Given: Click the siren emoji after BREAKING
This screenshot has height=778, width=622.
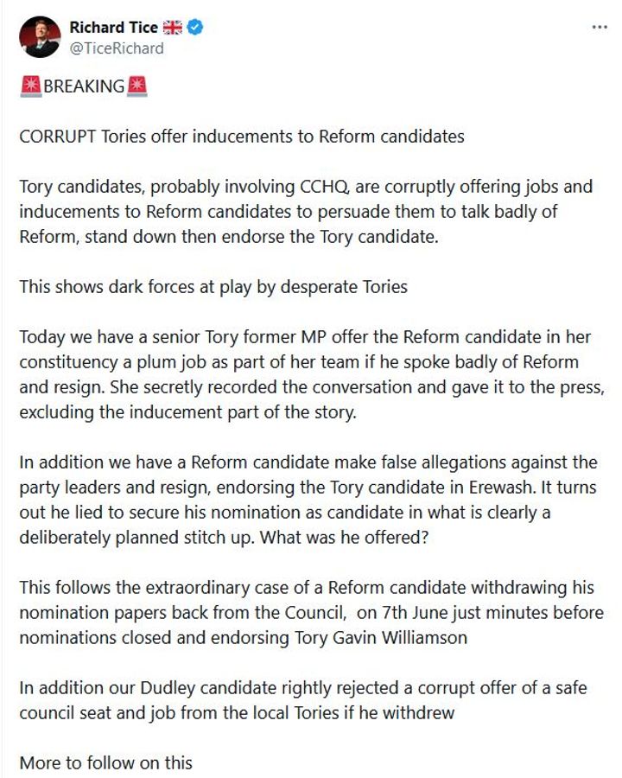Looking at the screenshot, I should (x=136, y=86).
